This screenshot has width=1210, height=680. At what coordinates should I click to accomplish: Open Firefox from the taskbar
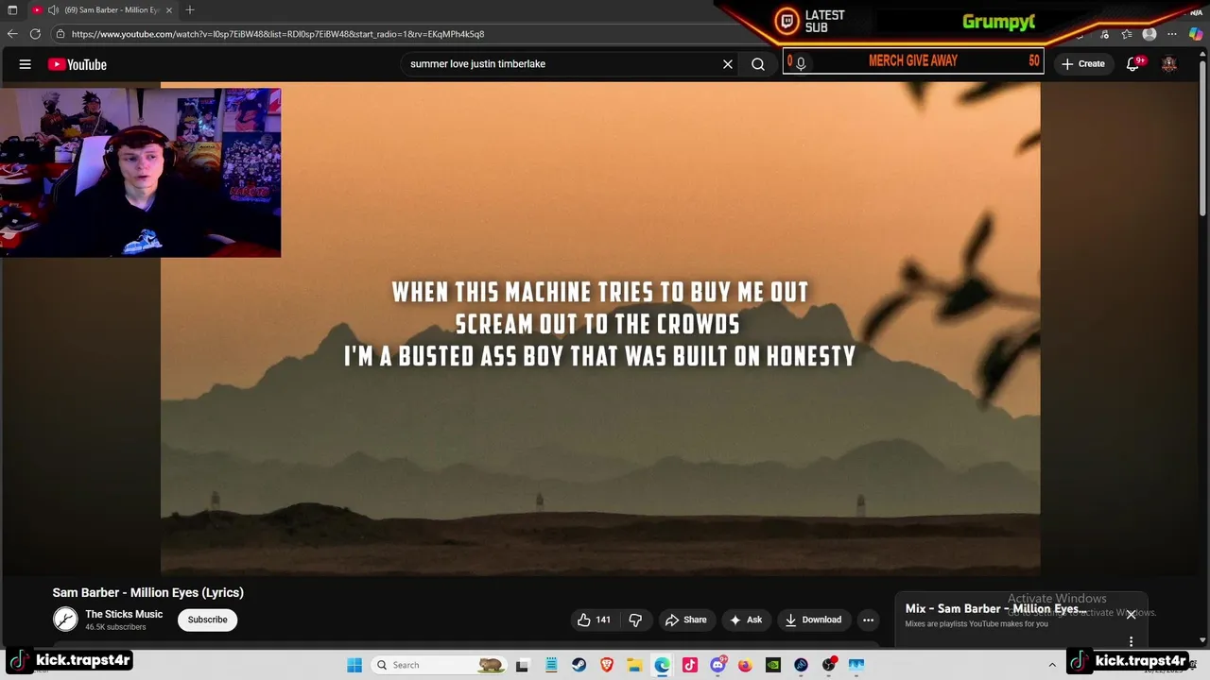pyautogui.click(x=745, y=665)
